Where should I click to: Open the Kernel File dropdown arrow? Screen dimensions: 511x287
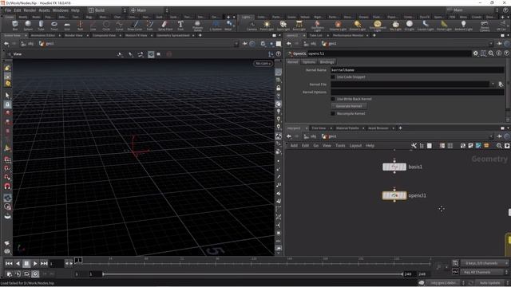click(493, 85)
